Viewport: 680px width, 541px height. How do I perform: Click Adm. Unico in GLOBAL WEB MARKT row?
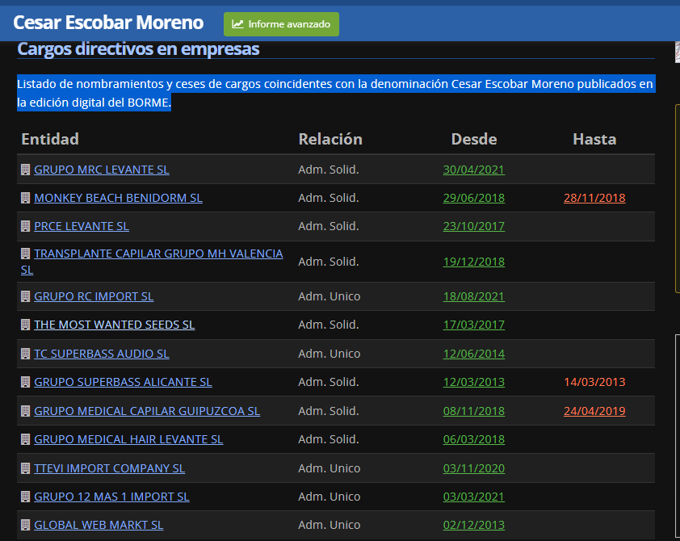coord(330,525)
